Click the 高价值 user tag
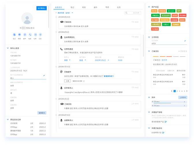Viewport: 195px width, 145px height. point(154,11)
